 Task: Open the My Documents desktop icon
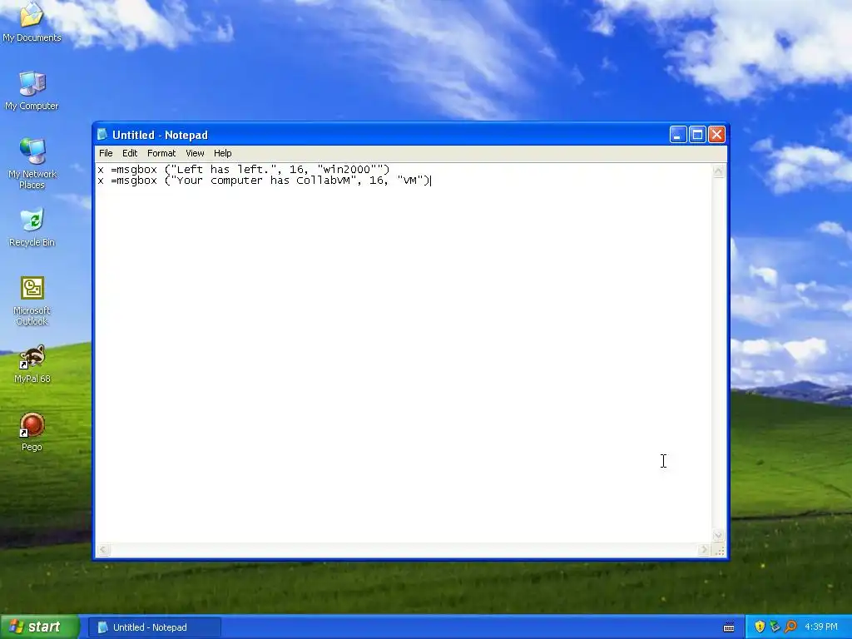(32, 22)
